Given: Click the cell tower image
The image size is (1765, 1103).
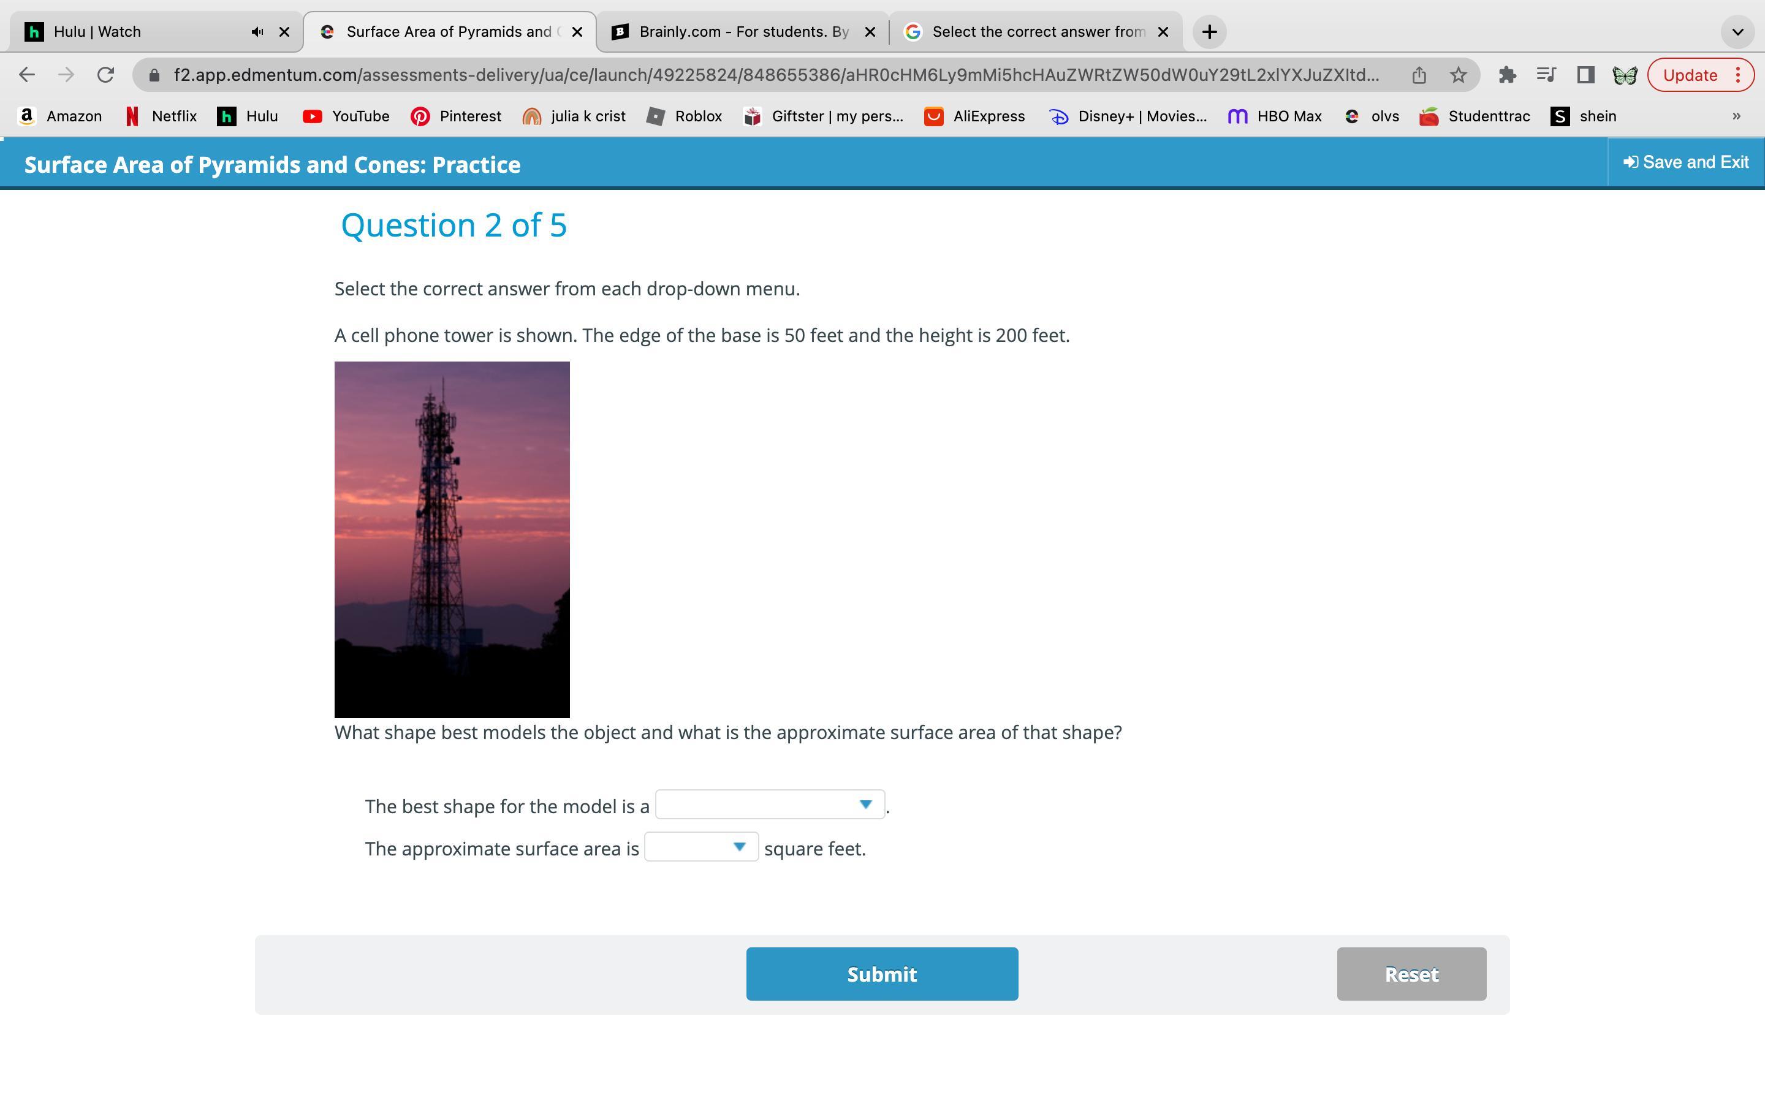Looking at the screenshot, I should [452, 539].
